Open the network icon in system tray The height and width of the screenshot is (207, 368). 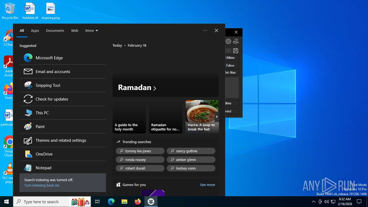(x=333, y=202)
